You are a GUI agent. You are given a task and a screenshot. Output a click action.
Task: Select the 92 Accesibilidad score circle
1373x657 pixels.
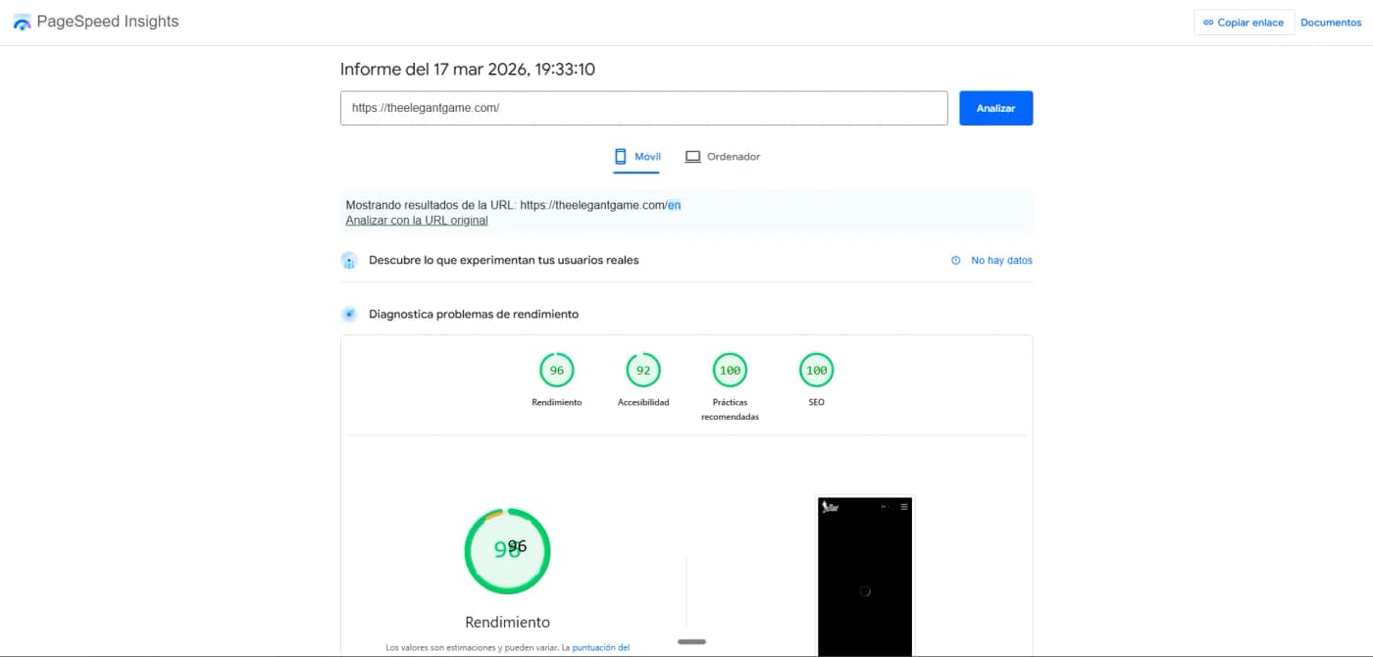point(642,371)
